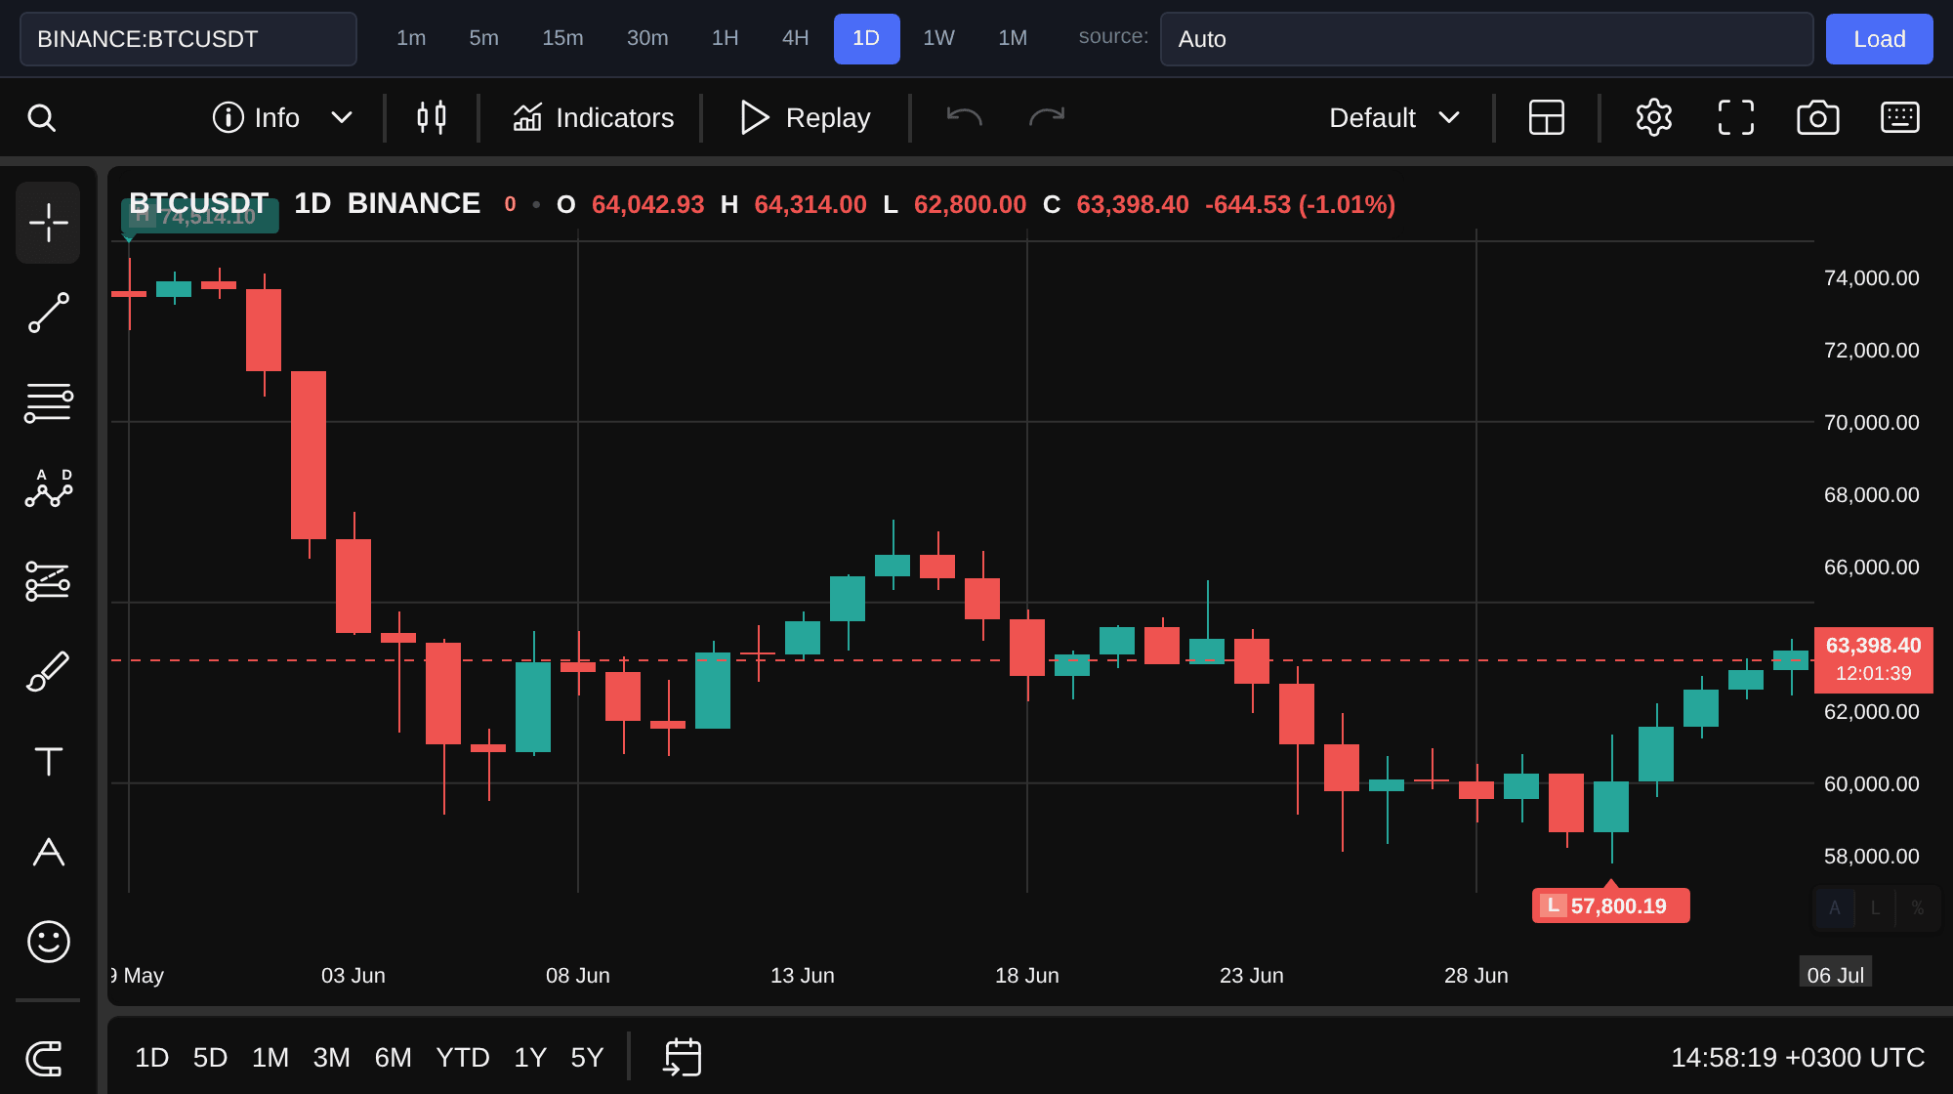Open chart settings gear
The height and width of the screenshot is (1094, 1953).
pyautogui.click(x=1654, y=117)
